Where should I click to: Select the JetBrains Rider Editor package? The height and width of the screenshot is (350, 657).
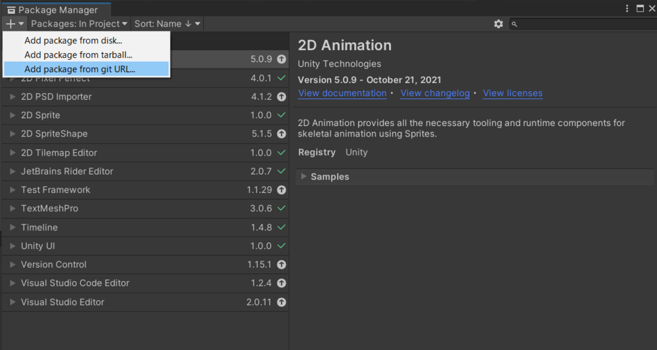pyautogui.click(x=67, y=171)
